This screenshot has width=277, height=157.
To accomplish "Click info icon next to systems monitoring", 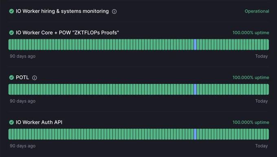I will tap(114, 11).
